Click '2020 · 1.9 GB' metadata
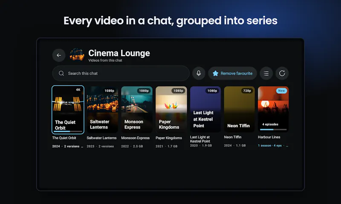The height and width of the screenshot is (204, 341). pyautogui.click(x=201, y=146)
